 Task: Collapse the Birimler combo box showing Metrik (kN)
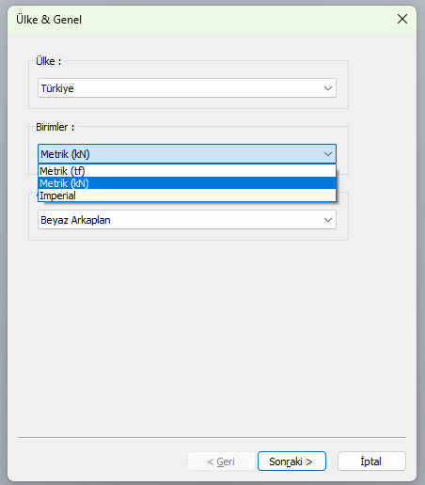coord(187,154)
